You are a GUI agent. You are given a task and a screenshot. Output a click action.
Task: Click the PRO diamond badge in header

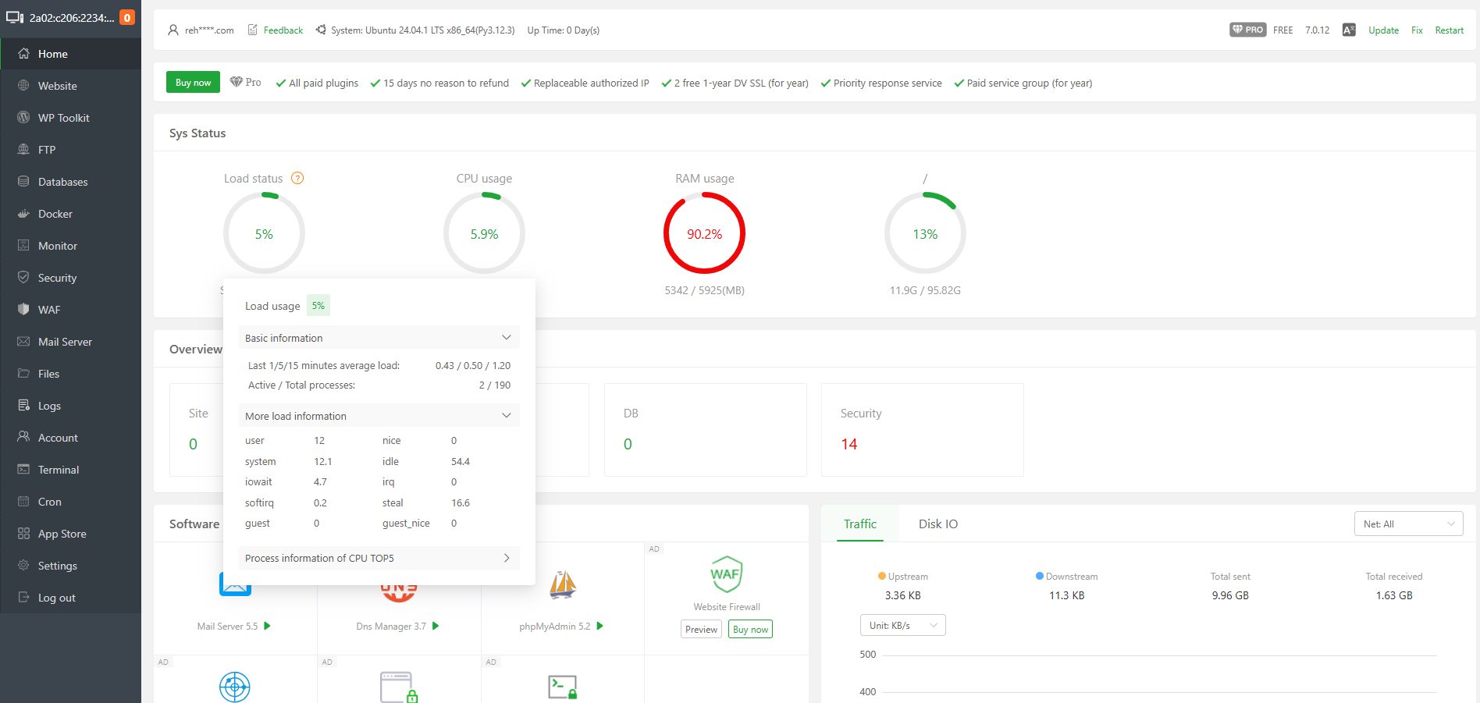tap(1247, 30)
